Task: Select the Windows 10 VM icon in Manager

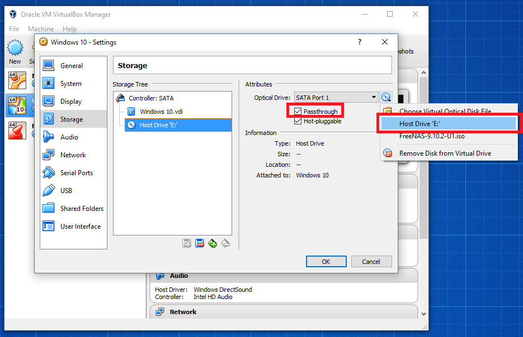Action: pos(17,105)
